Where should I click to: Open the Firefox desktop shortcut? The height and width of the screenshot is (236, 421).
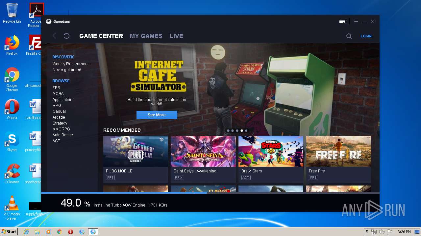pyautogui.click(x=12, y=45)
